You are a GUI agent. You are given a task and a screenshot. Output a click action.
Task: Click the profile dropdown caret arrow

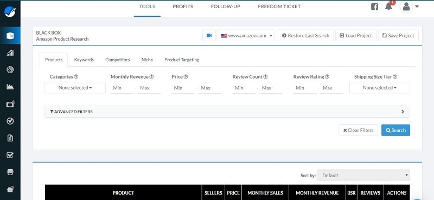coord(417,7)
